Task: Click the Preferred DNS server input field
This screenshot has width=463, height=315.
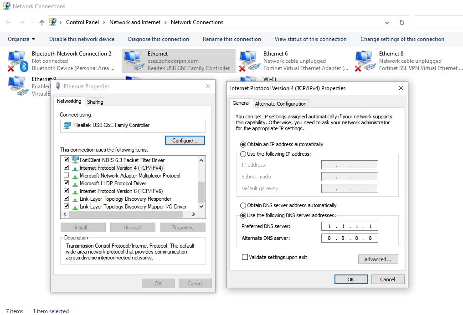Action: [x=350, y=226]
